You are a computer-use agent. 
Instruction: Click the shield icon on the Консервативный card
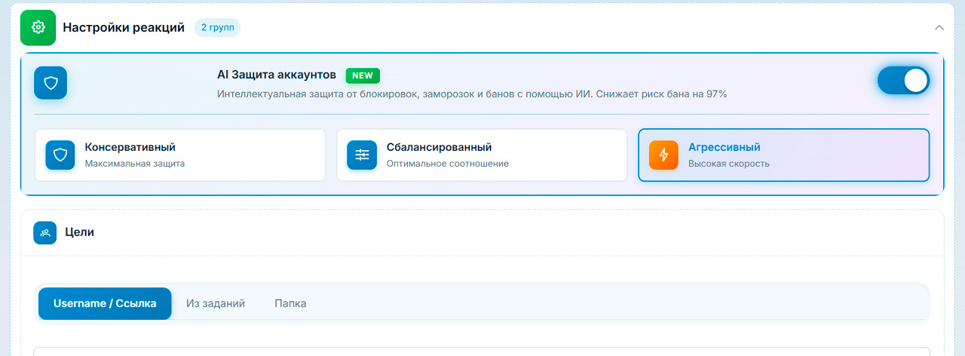point(60,155)
